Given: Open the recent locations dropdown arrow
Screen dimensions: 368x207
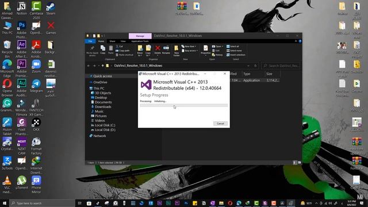Looking at the screenshot, I should click(98, 66).
